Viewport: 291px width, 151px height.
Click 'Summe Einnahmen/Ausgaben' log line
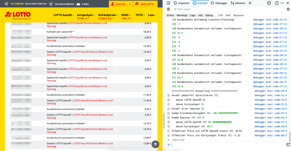tap(205, 113)
